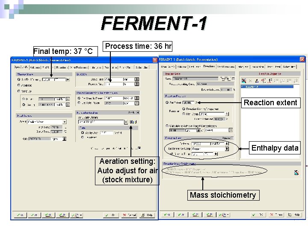Screen dimensions: 308x231
Task: Open Volumes tab in right dialog
Action: [x=182, y=67]
